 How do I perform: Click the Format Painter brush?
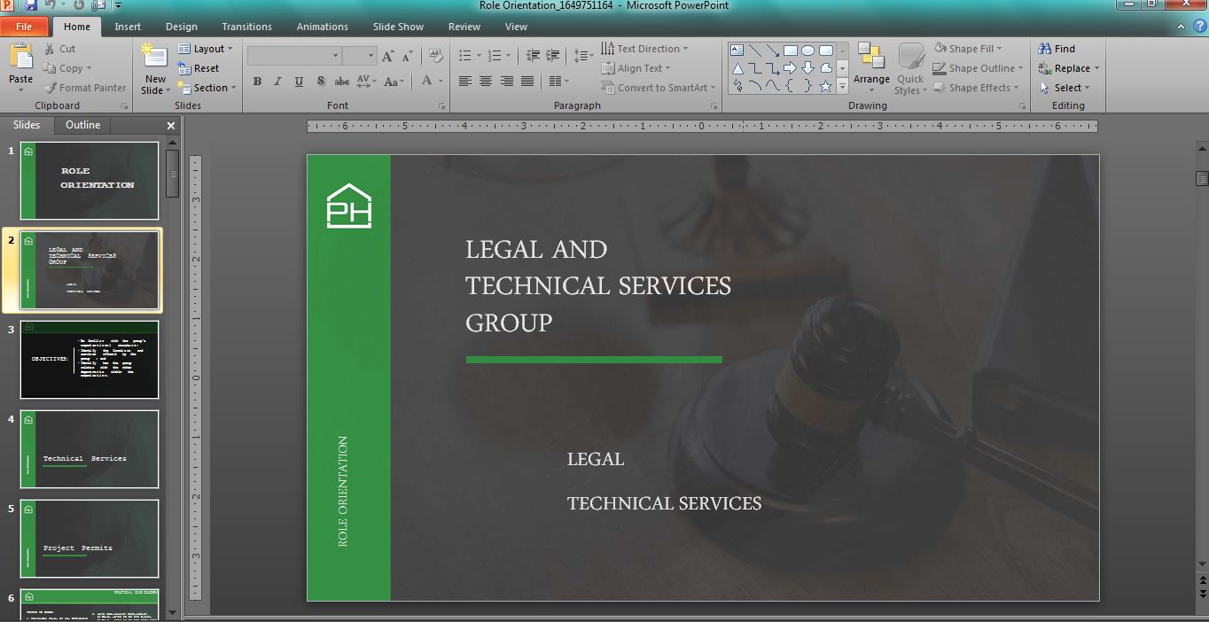(49, 88)
